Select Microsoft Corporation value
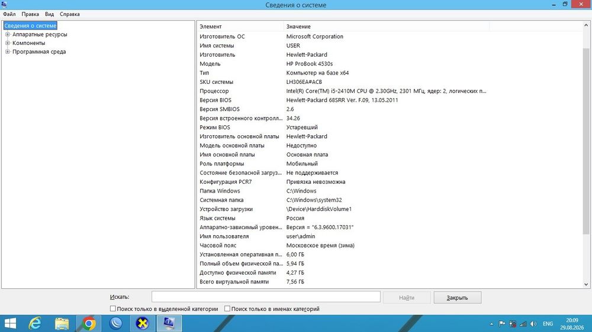The width and height of the screenshot is (592, 332). [x=315, y=37]
